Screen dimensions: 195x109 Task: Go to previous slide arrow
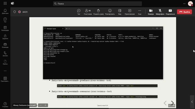pyautogui.click(x=165, y=103)
